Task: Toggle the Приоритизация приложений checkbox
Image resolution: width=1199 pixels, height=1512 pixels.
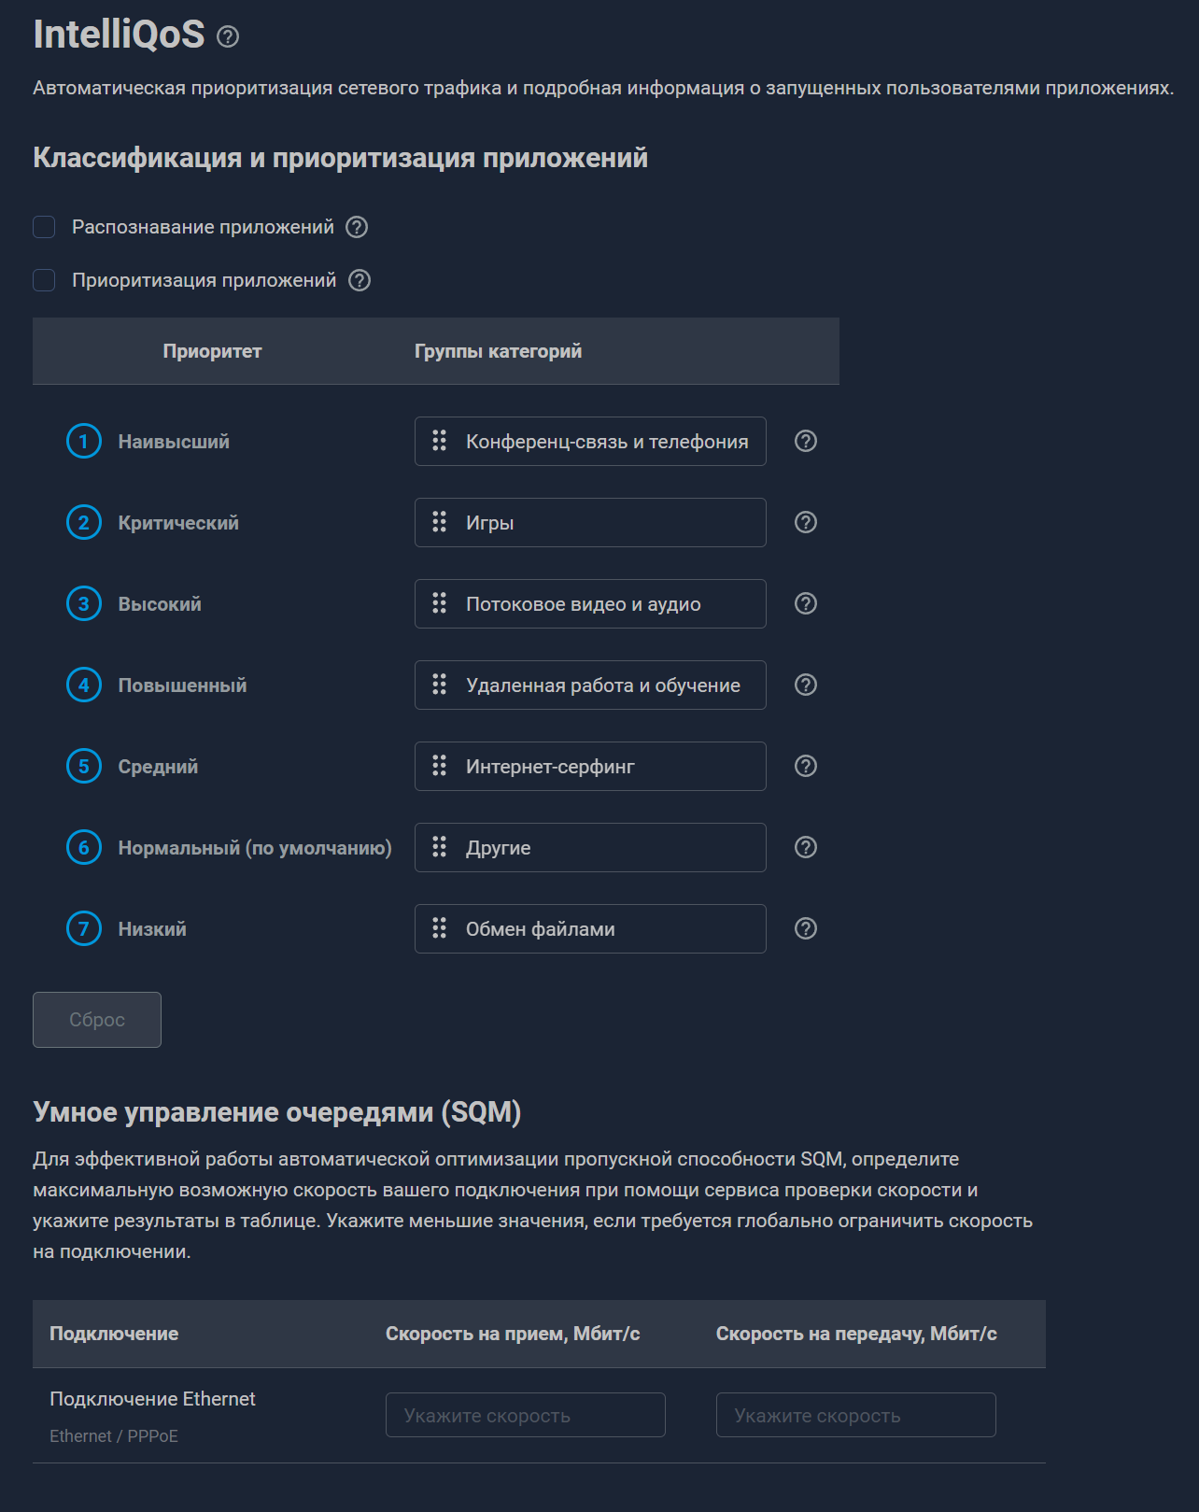Action: pos(44,280)
